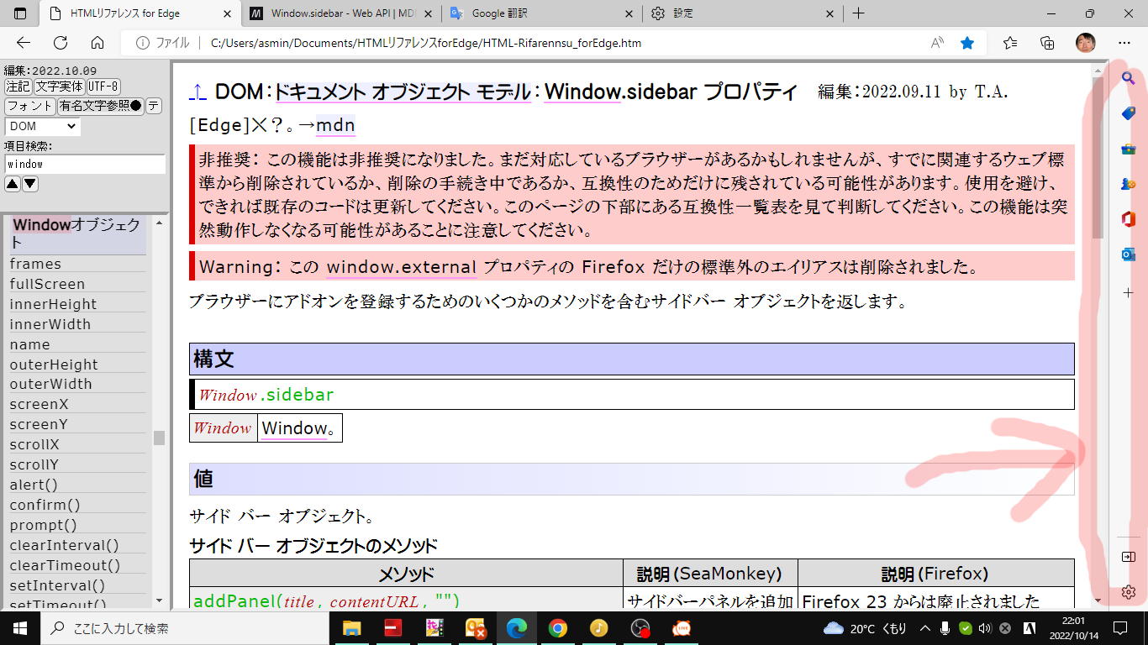The image size is (1148, 645).
Task: Follow the mdn link
Action: pyautogui.click(x=335, y=125)
